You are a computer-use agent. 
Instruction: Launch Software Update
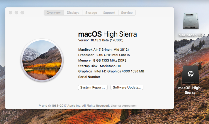point(127,87)
